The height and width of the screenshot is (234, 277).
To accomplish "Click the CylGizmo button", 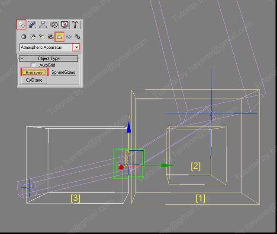I will click(34, 80).
